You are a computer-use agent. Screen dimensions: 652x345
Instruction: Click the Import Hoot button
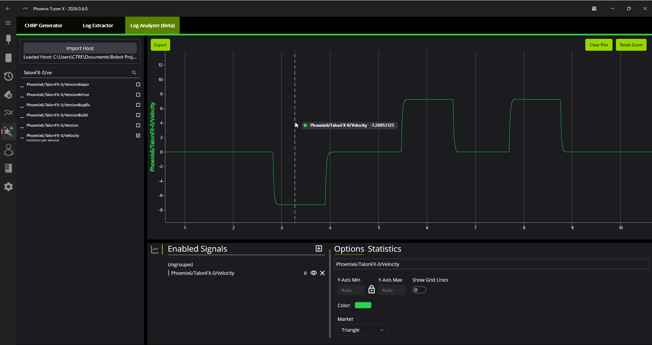pos(80,48)
